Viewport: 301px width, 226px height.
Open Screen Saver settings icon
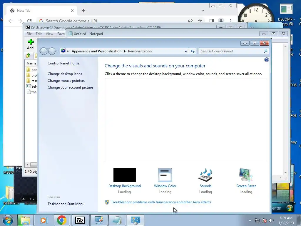pyautogui.click(x=246, y=175)
